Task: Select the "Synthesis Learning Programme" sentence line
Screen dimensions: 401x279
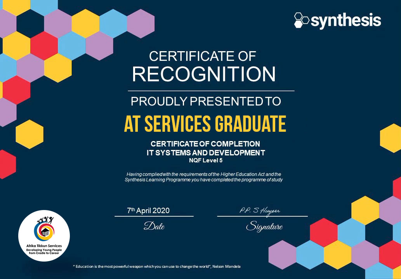Action: tap(204, 180)
